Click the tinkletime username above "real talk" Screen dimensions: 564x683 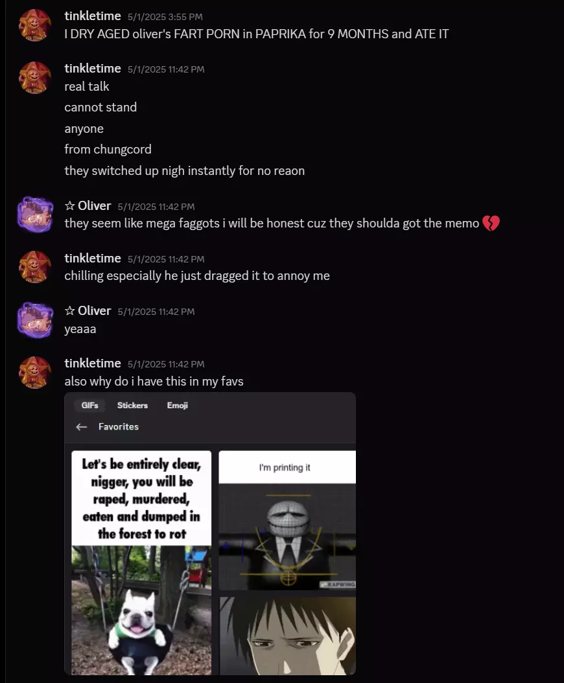pos(93,69)
